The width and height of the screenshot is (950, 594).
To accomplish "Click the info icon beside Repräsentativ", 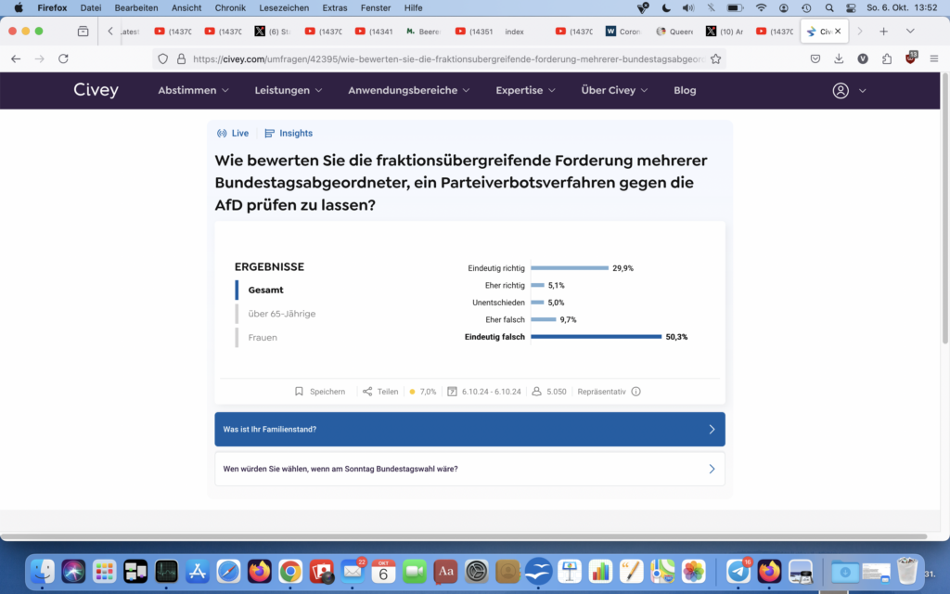I will click(635, 392).
